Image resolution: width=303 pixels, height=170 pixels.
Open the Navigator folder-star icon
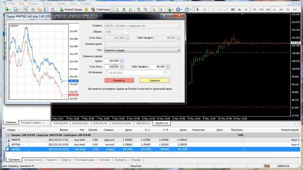(40, 9)
